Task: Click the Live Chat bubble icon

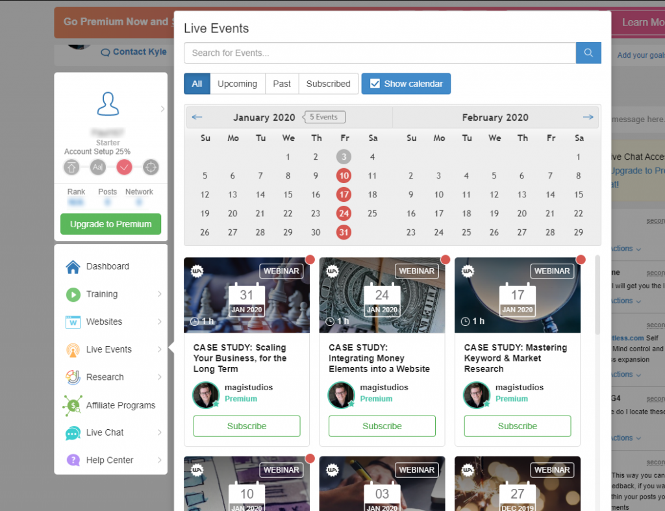Action: pyautogui.click(x=73, y=433)
